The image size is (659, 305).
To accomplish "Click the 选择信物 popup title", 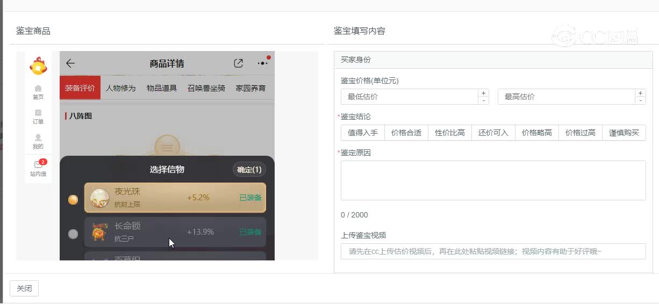I will (167, 170).
